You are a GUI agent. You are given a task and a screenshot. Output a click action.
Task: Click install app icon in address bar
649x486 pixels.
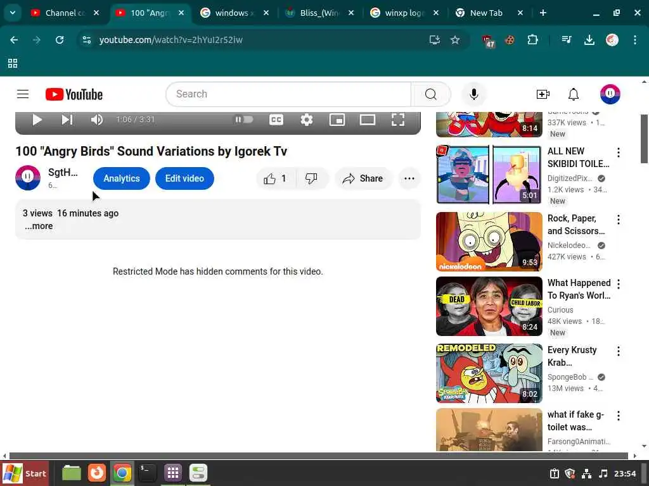pyautogui.click(x=434, y=40)
